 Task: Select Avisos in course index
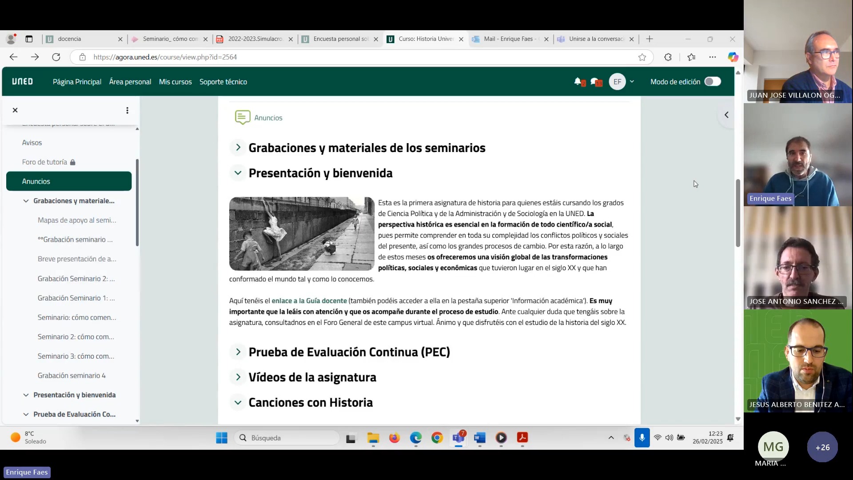click(x=32, y=143)
